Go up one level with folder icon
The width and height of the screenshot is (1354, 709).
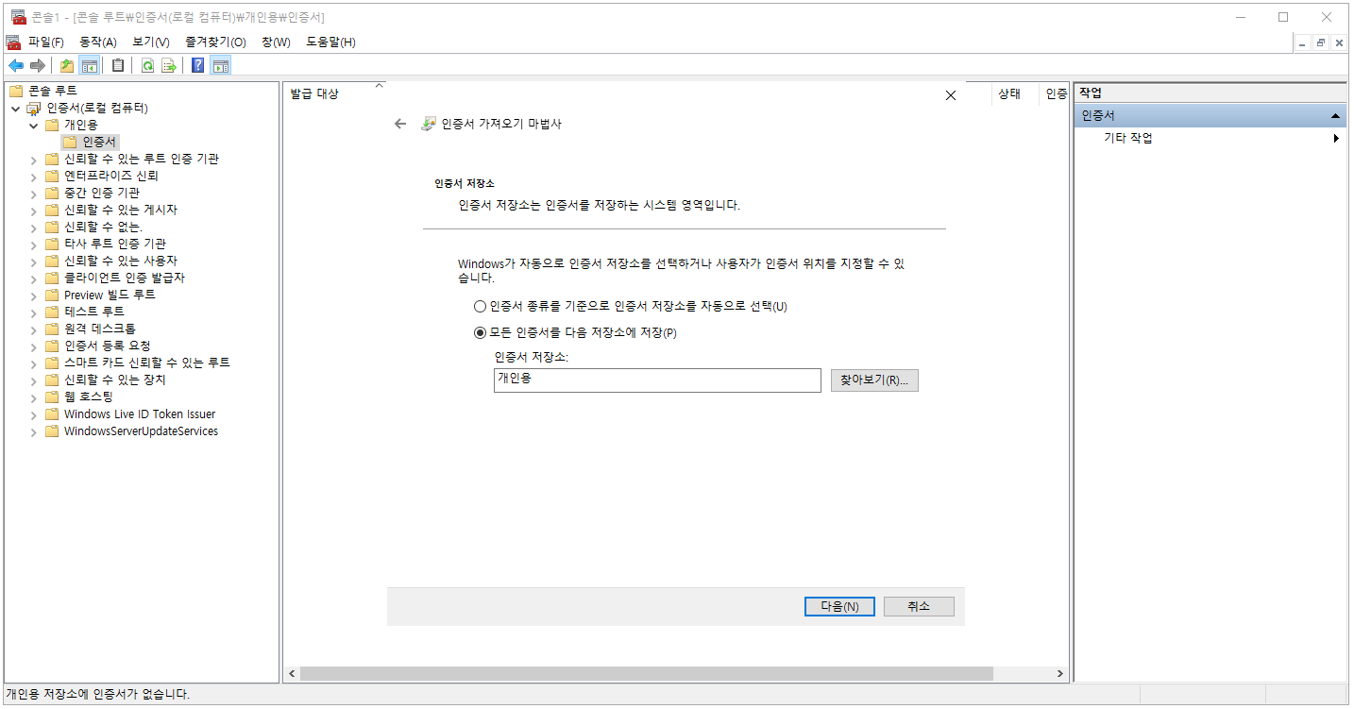67,65
